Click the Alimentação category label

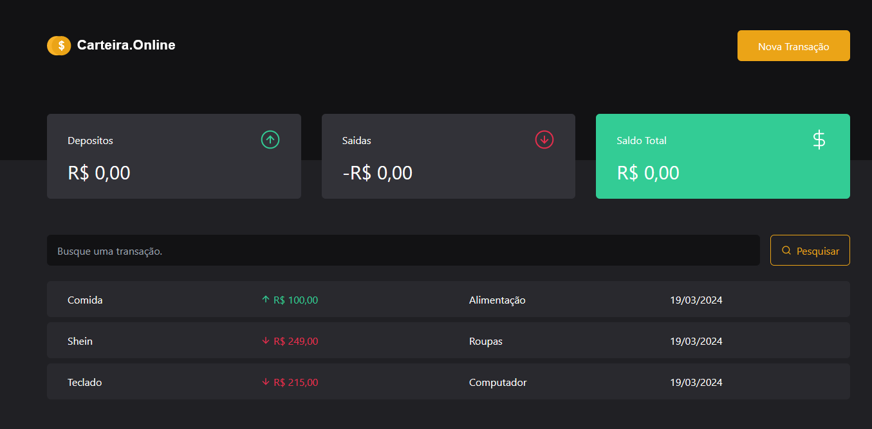[x=497, y=300]
